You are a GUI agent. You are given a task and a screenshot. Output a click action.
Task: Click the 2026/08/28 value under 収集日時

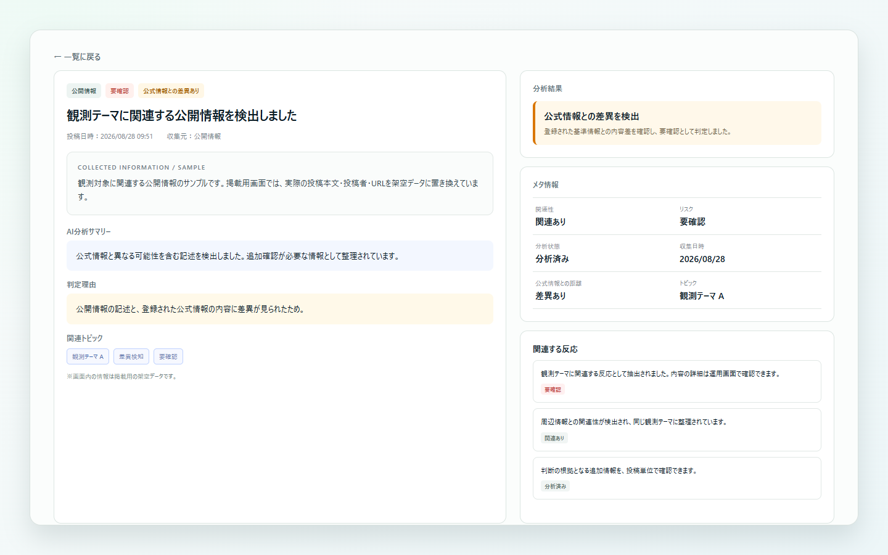(702, 259)
